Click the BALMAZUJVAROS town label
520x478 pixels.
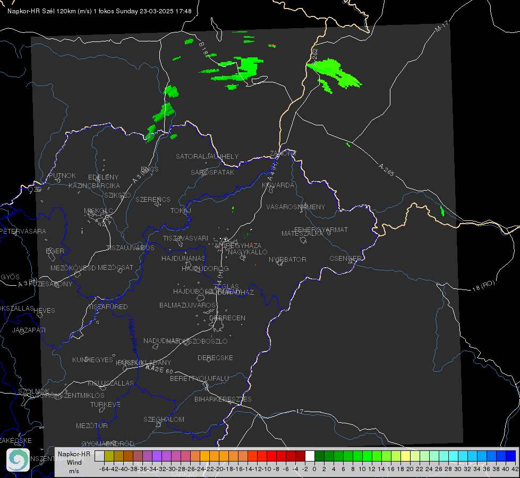point(187,305)
